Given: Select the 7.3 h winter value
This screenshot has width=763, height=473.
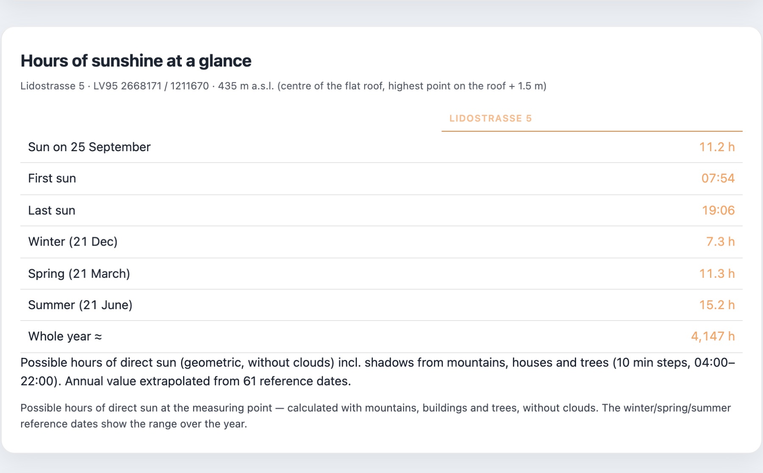Looking at the screenshot, I should tap(720, 242).
